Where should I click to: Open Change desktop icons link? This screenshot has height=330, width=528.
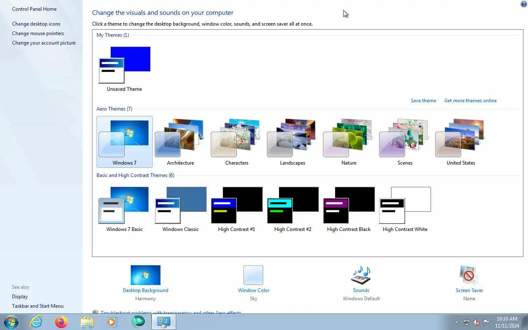(x=36, y=24)
